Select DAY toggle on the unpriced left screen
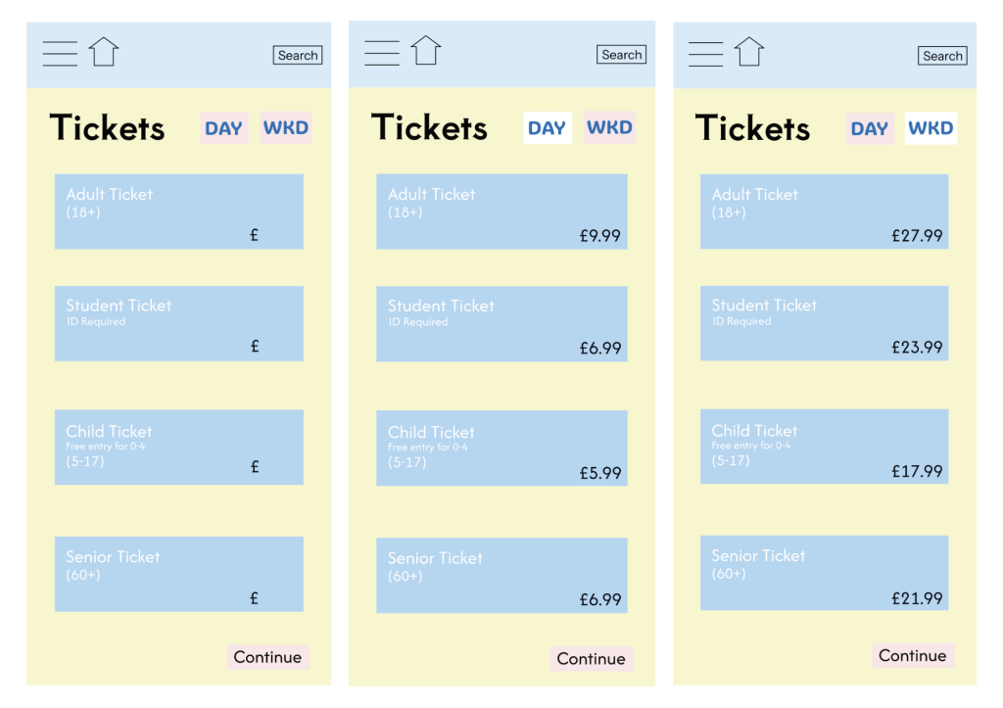The width and height of the screenshot is (1003, 708). point(223,128)
